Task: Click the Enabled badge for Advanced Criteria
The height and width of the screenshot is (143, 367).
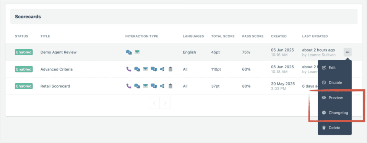Action: tap(24, 69)
